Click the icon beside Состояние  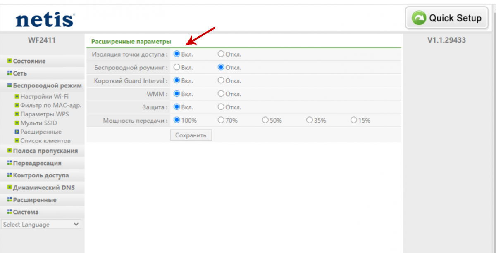[x=9, y=61]
